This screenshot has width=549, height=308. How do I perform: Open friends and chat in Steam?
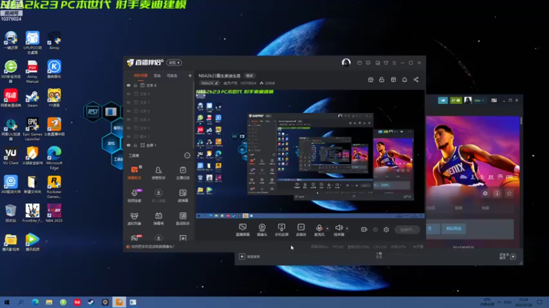[508, 257]
